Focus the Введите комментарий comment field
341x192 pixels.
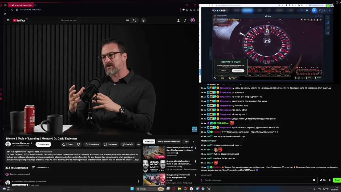pos(72,174)
